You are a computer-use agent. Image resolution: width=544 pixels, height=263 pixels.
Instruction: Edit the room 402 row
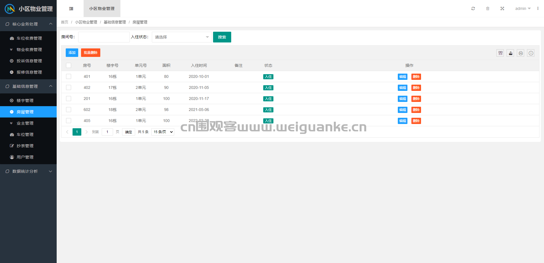pyautogui.click(x=403, y=88)
